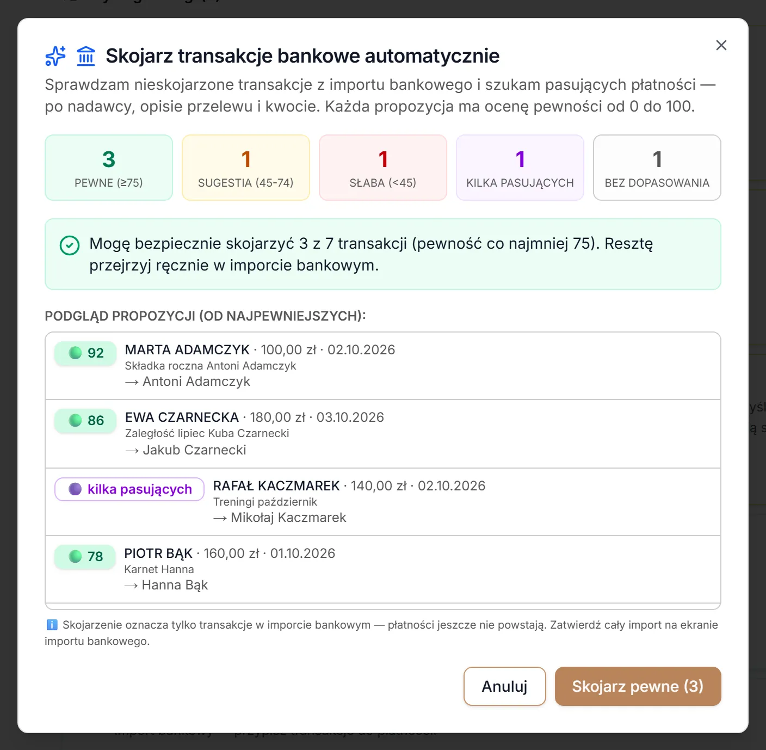Select the PEWNE (≥75) summary card

109,168
